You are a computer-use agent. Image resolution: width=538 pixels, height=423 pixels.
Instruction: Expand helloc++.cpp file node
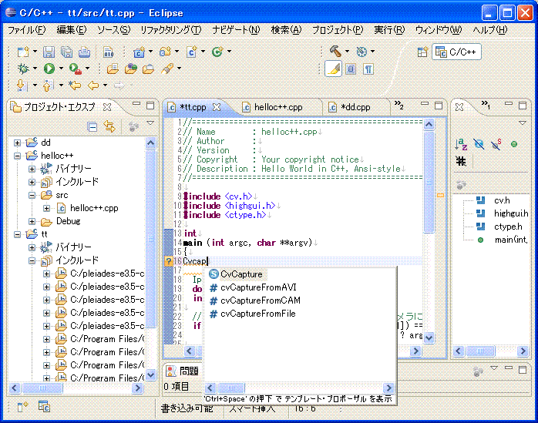(x=46, y=208)
